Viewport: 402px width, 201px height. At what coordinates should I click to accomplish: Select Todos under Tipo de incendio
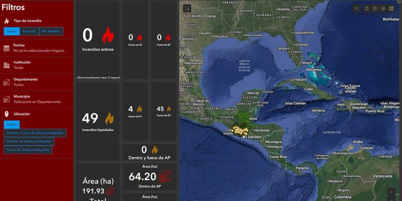coord(12,31)
